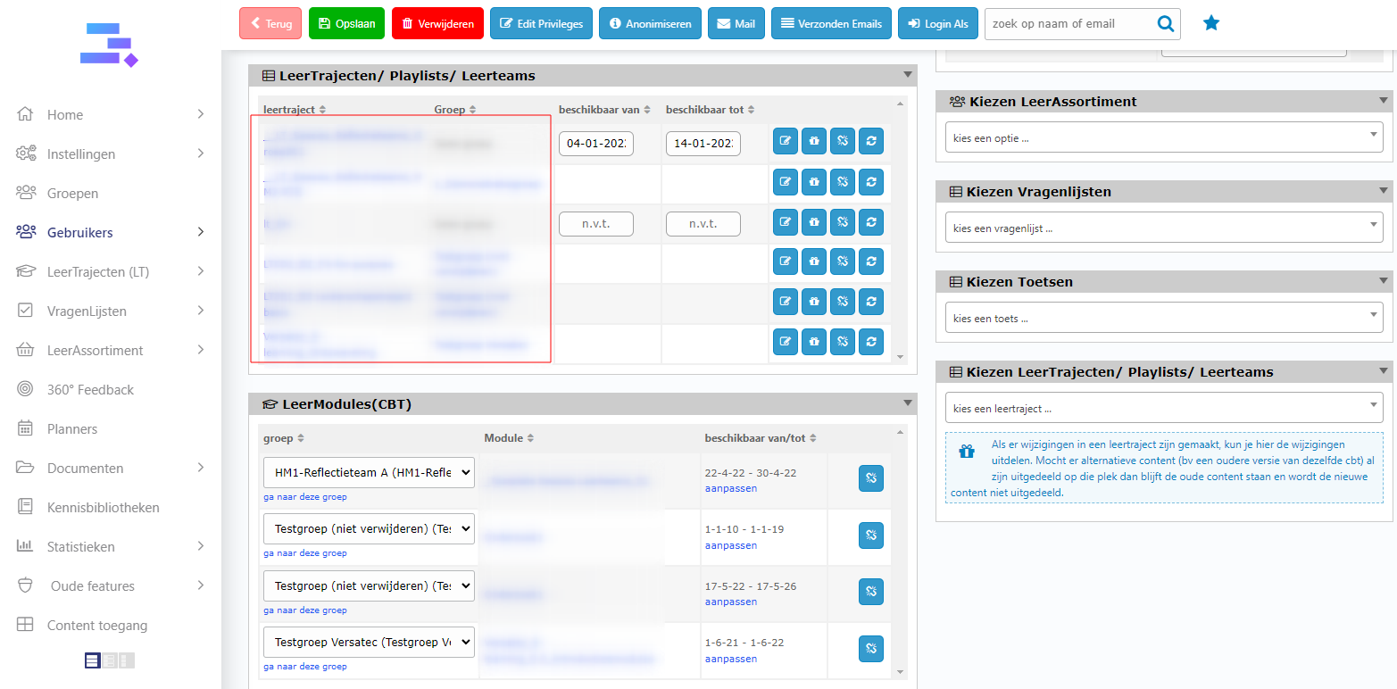Select the medium sidebar layout icon

tap(110, 660)
